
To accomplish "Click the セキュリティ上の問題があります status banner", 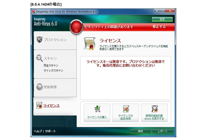I will tap(109, 27).
